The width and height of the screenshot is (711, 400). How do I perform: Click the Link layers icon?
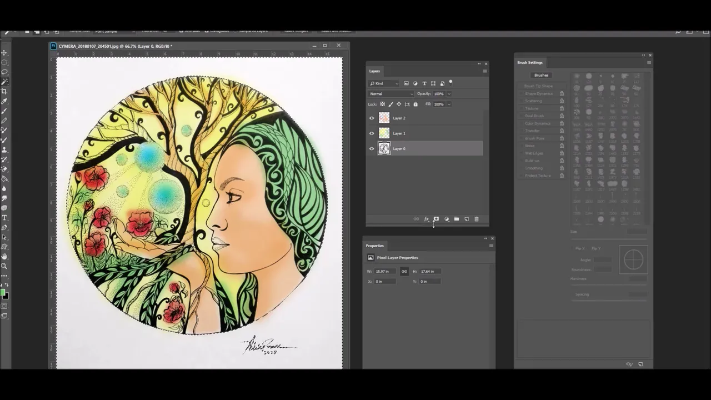[x=416, y=219]
